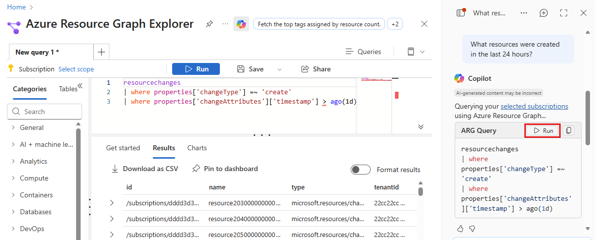This screenshot has height=240, width=595.
Task: Run the ARG Query from Copilot
Action: pos(543,130)
